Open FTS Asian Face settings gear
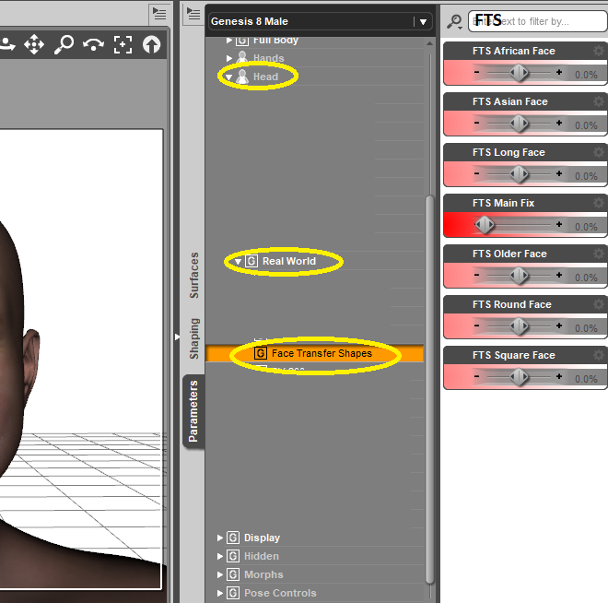This screenshot has height=603, width=608. pyautogui.click(x=599, y=101)
